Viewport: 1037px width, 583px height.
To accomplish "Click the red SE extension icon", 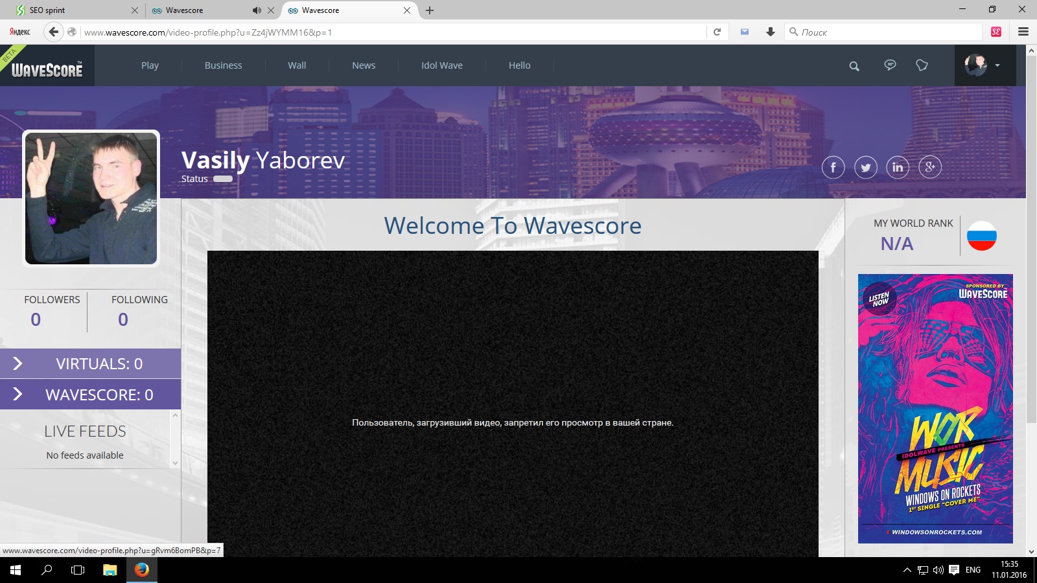I will click(x=996, y=32).
